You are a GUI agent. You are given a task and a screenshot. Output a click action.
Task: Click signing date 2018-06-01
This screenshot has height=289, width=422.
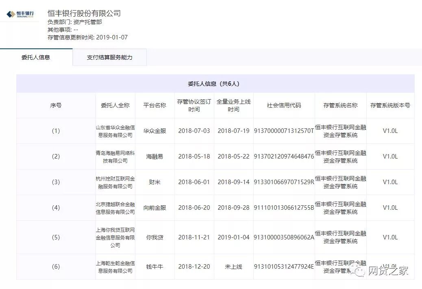click(x=194, y=182)
